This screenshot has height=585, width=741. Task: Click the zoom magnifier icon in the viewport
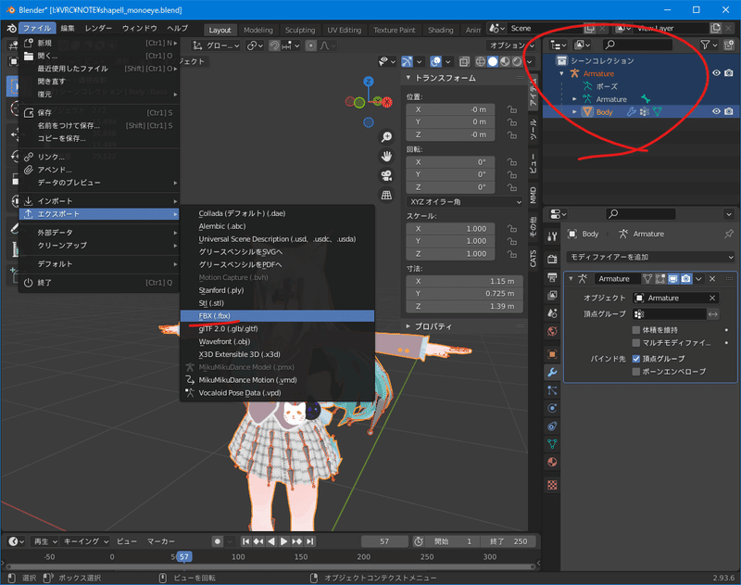coord(386,137)
